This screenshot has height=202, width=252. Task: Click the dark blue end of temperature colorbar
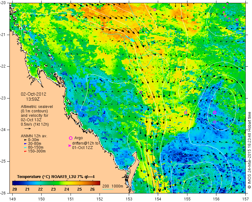[14, 183]
